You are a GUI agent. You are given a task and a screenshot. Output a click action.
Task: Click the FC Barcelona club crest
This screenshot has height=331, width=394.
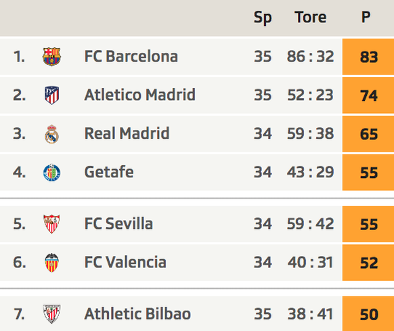click(51, 57)
